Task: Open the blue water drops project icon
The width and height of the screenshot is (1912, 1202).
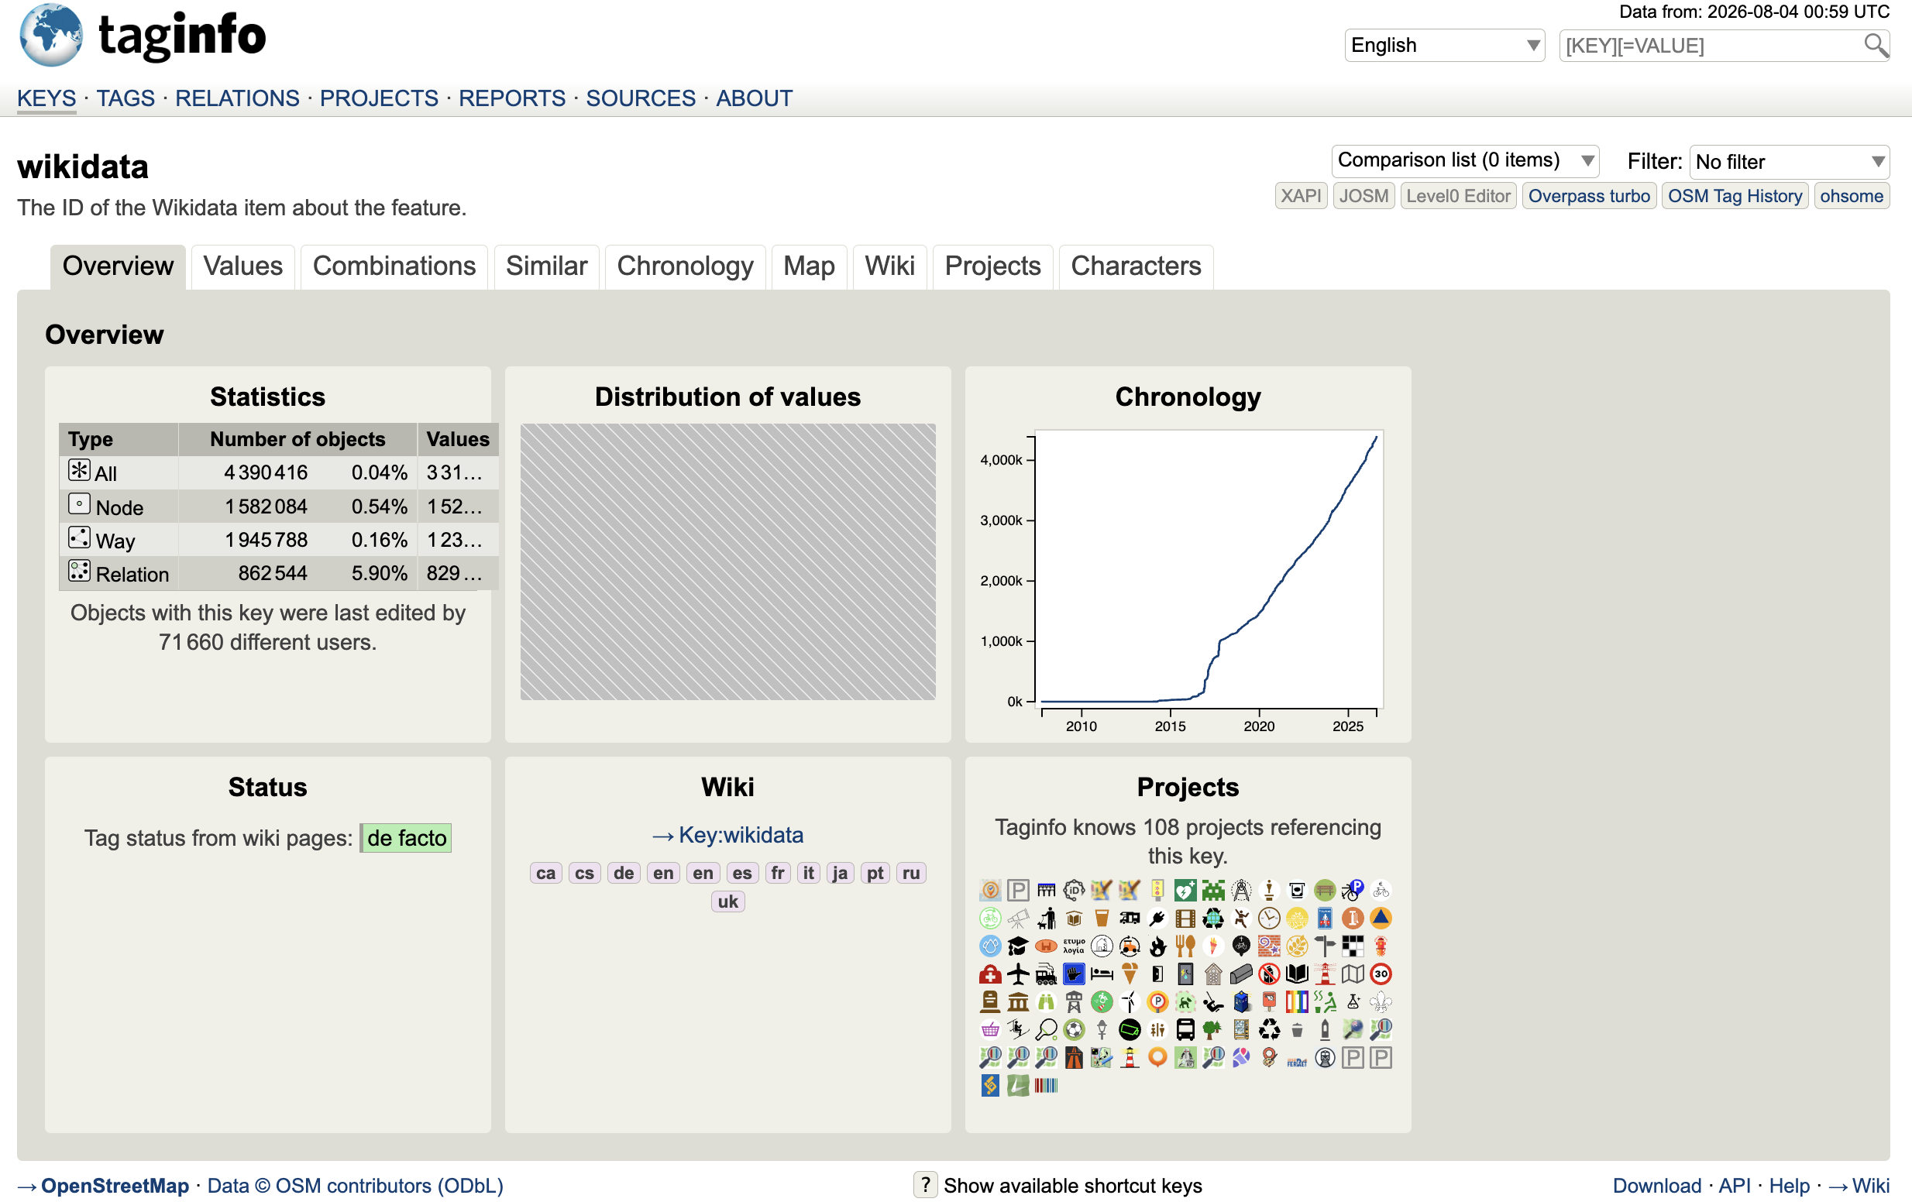Action: tap(990, 946)
